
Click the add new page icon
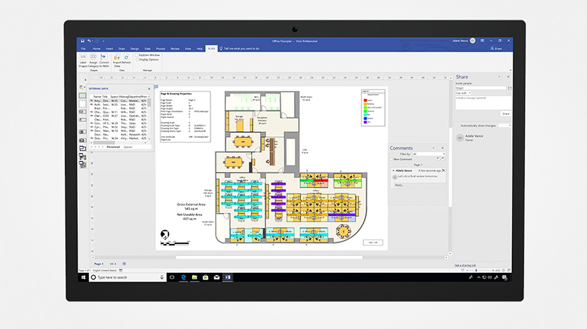point(124,263)
